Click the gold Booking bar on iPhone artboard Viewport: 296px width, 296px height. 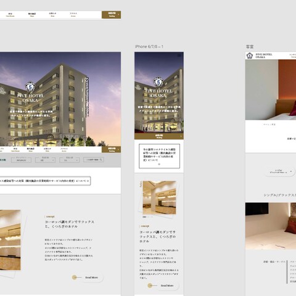click(159, 136)
